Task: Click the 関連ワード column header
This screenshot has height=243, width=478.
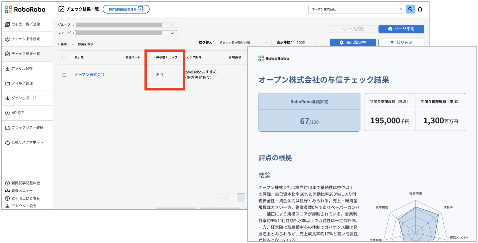Action: [x=133, y=57]
